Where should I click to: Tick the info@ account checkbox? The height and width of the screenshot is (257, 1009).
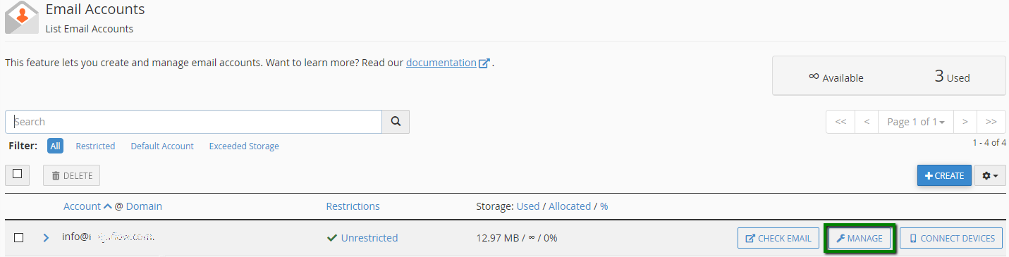coord(19,238)
